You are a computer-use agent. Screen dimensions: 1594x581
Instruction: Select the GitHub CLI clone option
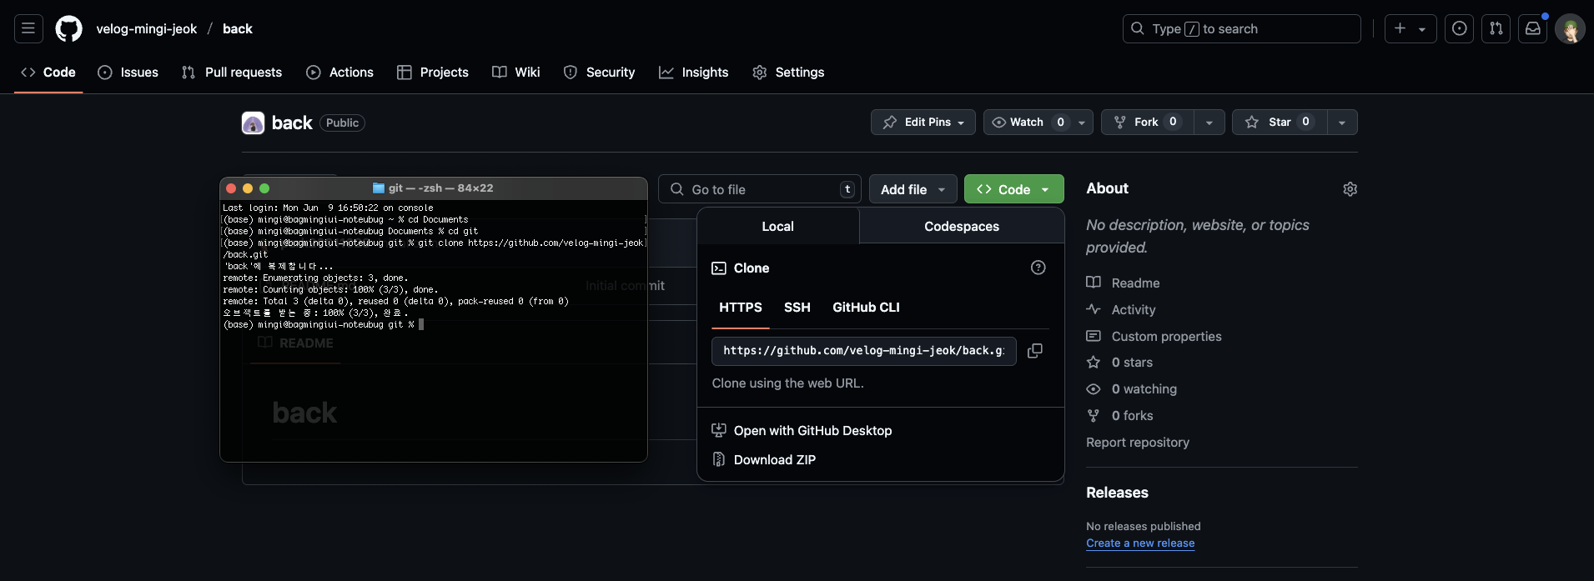click(867, 308)
